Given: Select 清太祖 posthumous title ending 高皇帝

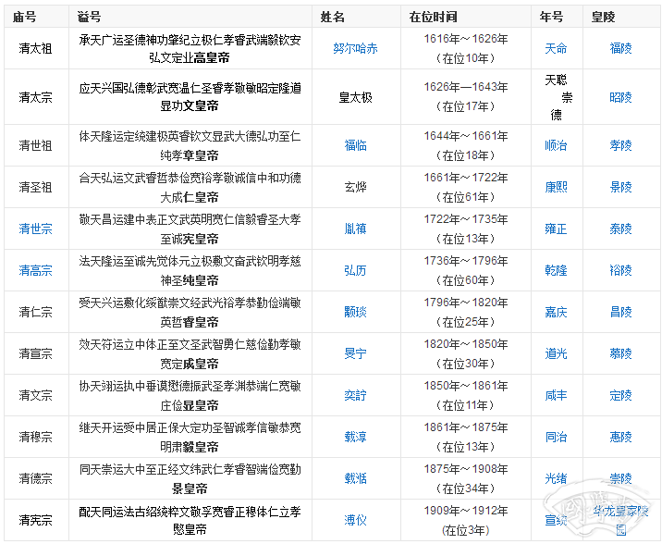Looking at the screenshot, I should 190,48.
